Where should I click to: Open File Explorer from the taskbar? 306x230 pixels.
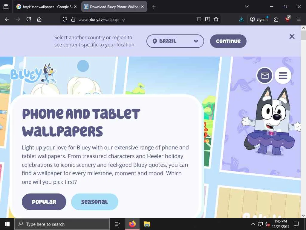[x=147, y=224]
